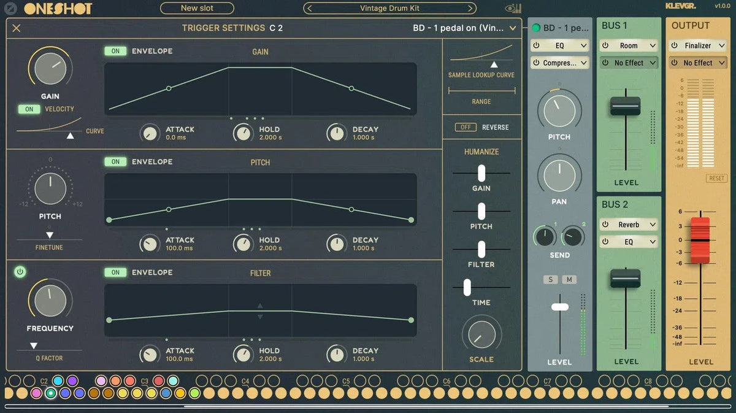Click the New slot button
736x413 pixels.
pyautogui.click(x=197, y=8)
